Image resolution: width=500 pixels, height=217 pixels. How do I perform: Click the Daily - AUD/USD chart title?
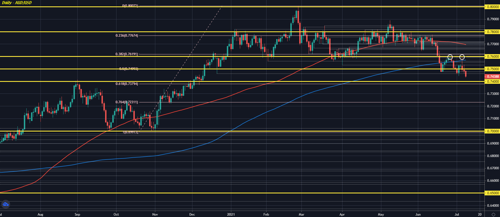pyautogui.click(x=17, y=3)
